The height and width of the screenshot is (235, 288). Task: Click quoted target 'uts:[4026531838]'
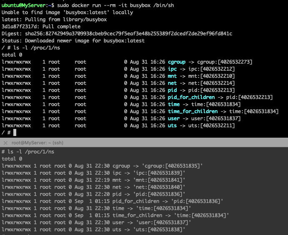(159, 230)
